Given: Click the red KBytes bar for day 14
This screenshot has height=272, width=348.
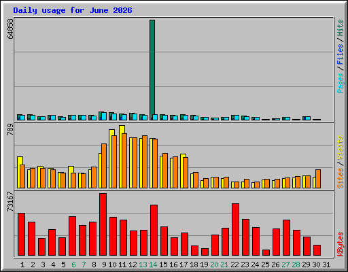Looking at the screenshot, I should [154, 230].
